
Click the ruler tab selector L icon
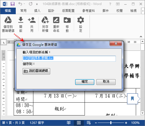click(4, 43)
